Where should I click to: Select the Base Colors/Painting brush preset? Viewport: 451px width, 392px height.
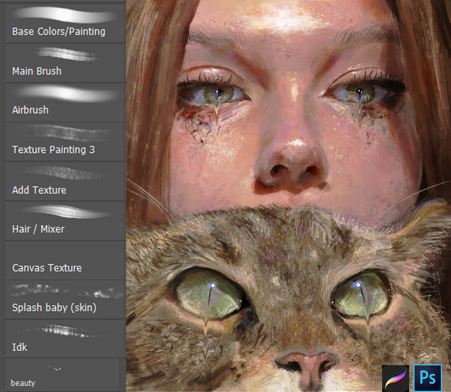point(65,23)
